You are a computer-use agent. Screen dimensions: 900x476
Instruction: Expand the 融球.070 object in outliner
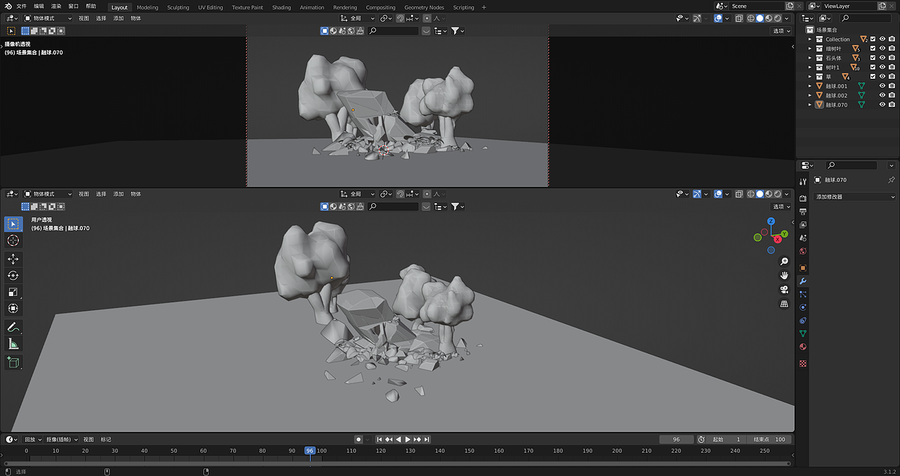click(810, 105)
